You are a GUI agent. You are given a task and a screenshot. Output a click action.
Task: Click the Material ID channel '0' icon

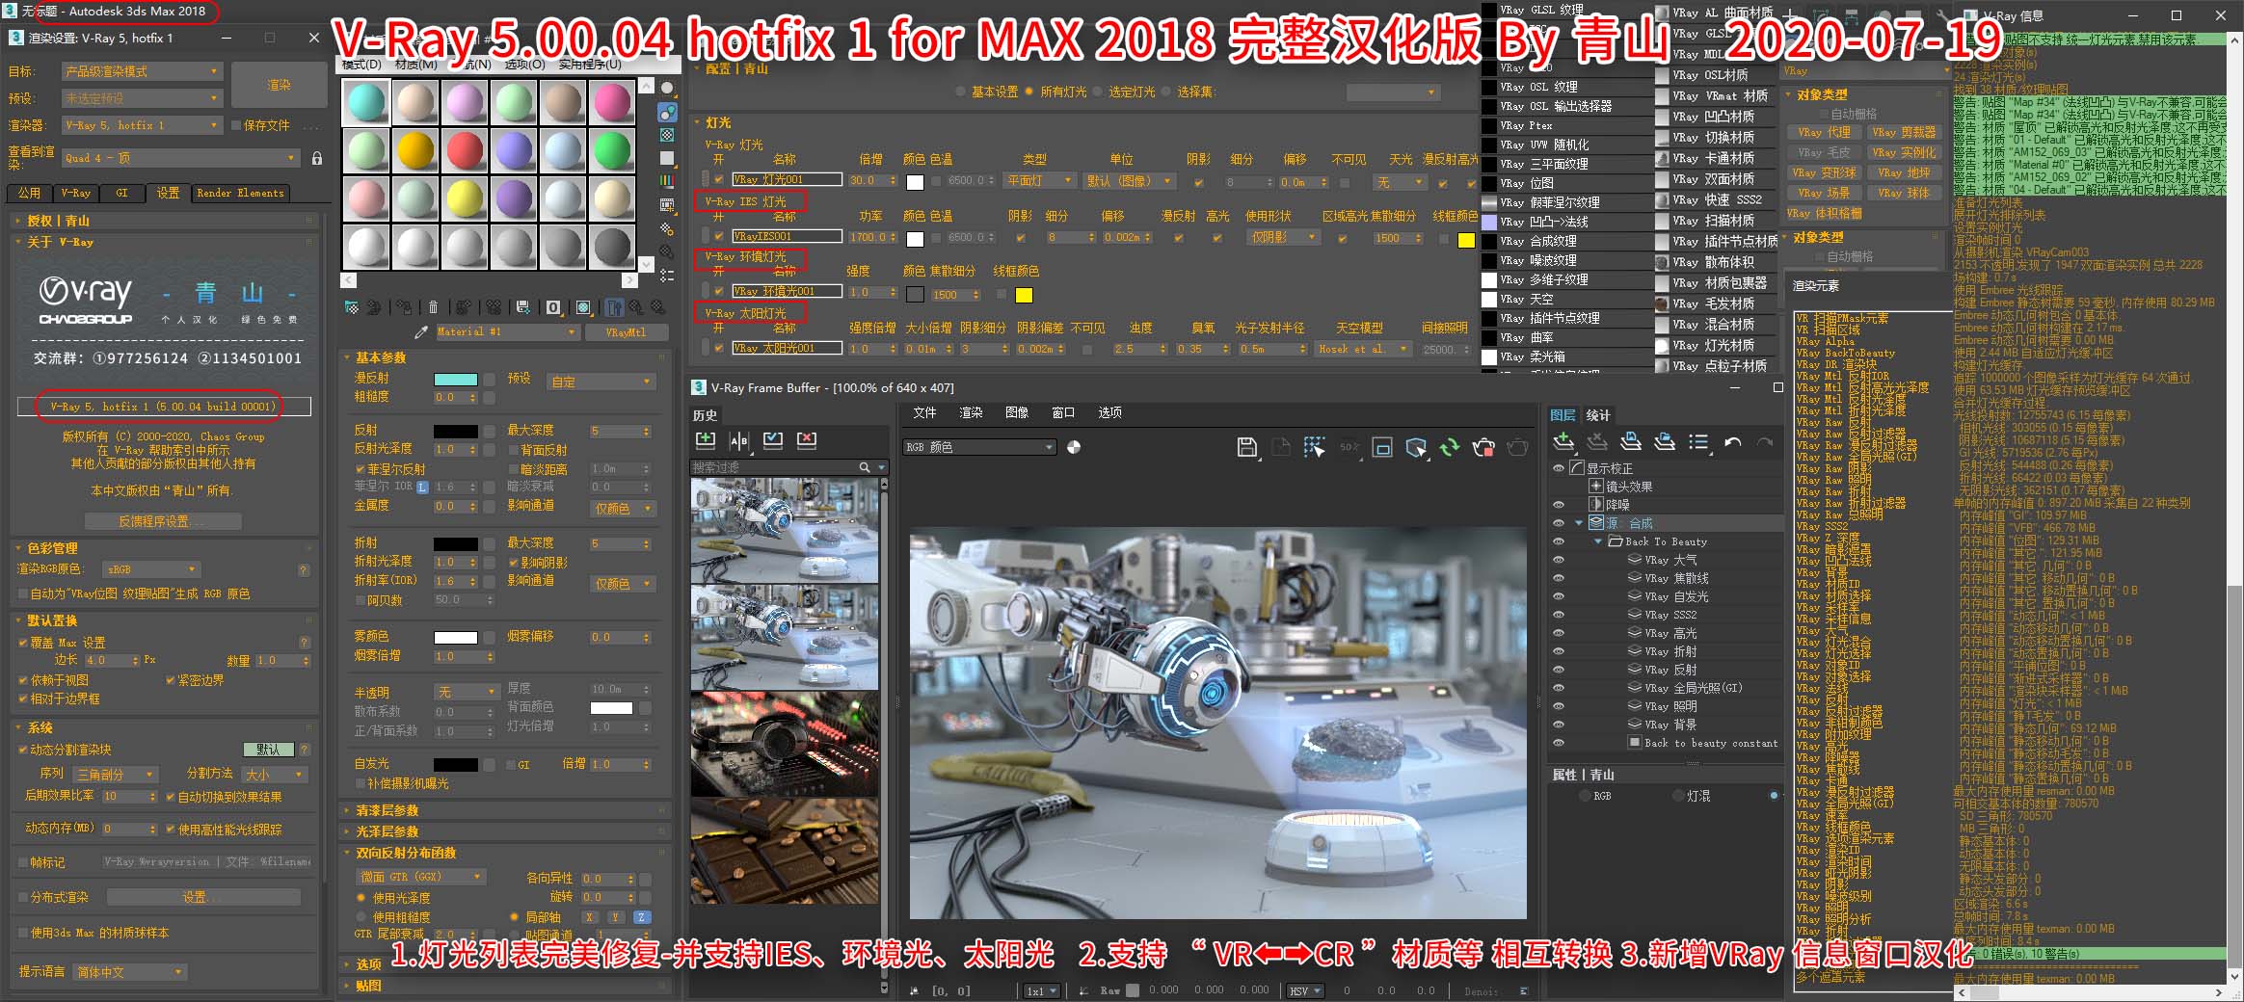click(x=553, y=307)
